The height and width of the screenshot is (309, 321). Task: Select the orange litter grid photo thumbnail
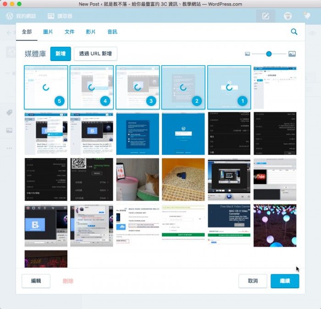pyautogui.click(x=183, y=179)
